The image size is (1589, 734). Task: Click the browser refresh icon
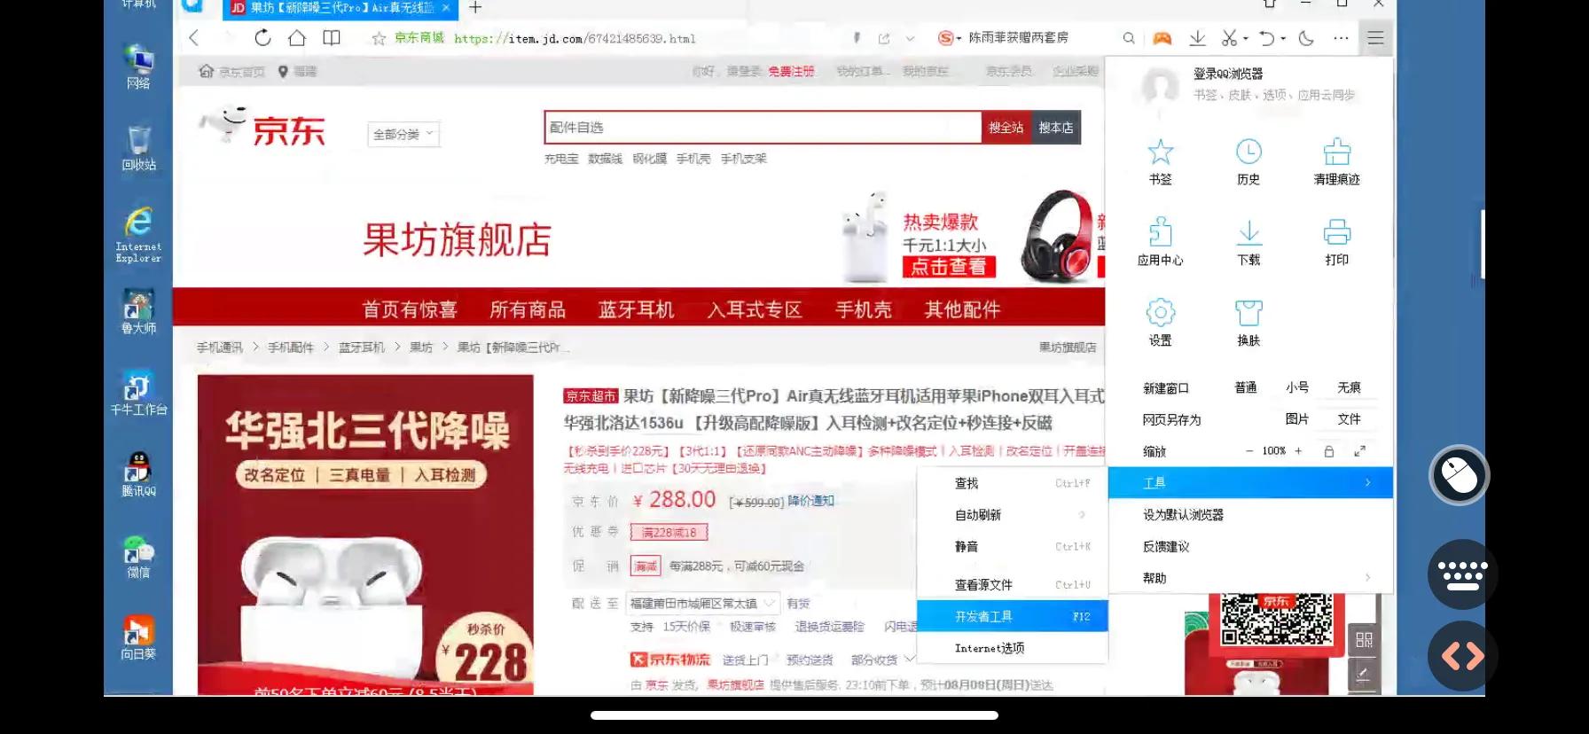point(262,37)
